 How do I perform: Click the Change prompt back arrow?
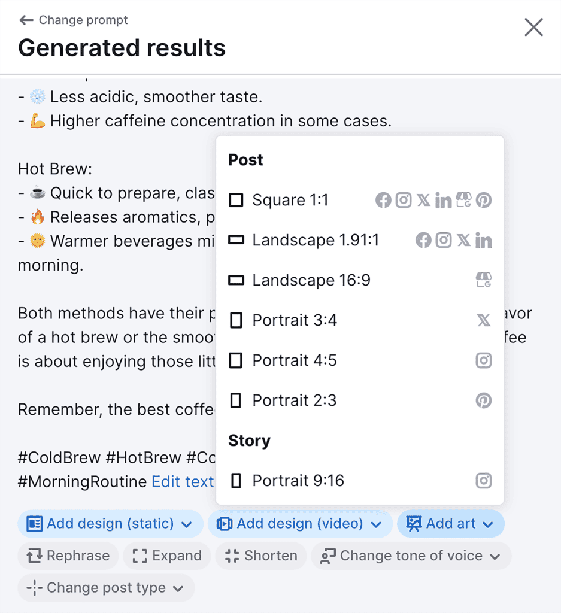coord(27,20)
